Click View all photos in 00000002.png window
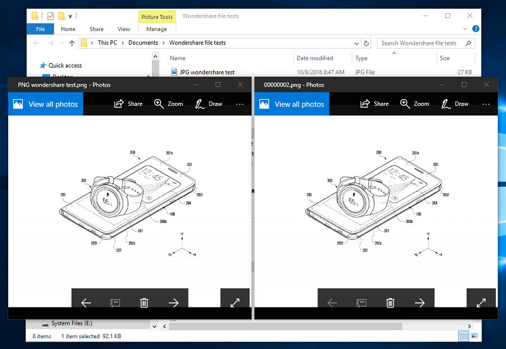 click(292, 104)
